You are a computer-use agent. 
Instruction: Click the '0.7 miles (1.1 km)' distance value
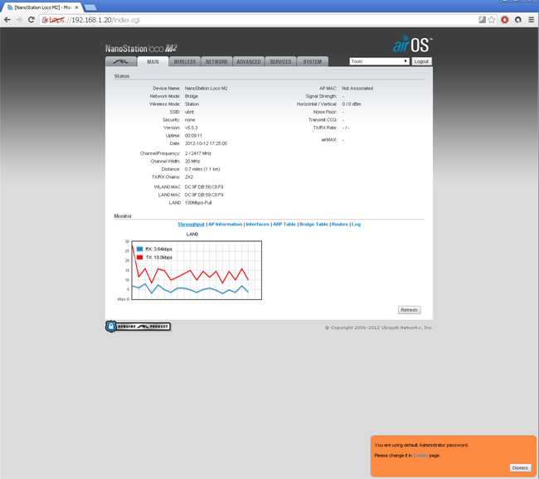point(202,169)
